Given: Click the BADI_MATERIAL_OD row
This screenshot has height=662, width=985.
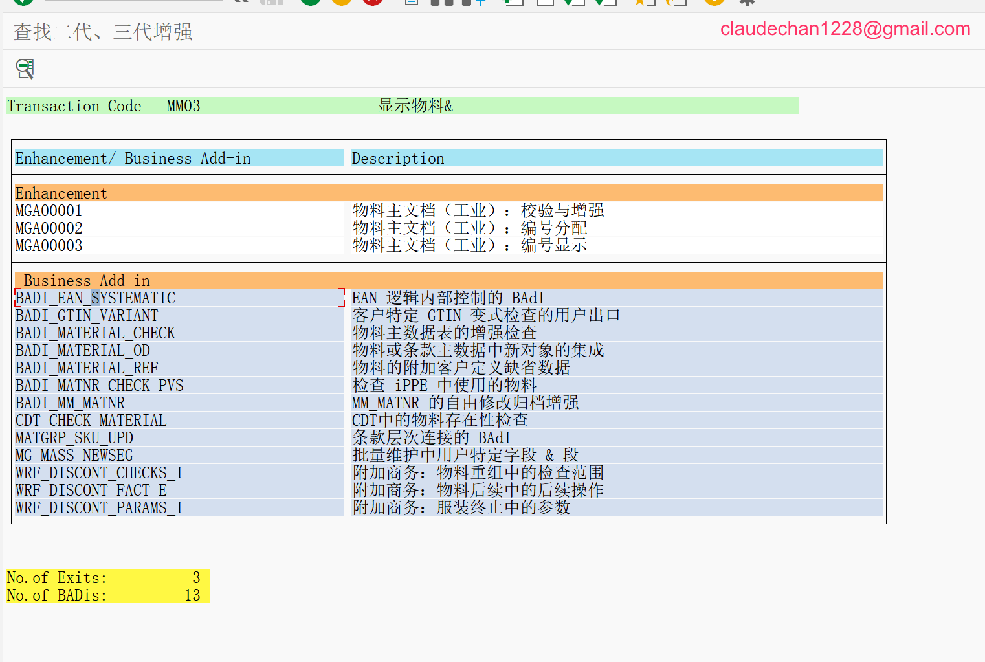Looking at the screenshot, I should (x=83, y=351).
